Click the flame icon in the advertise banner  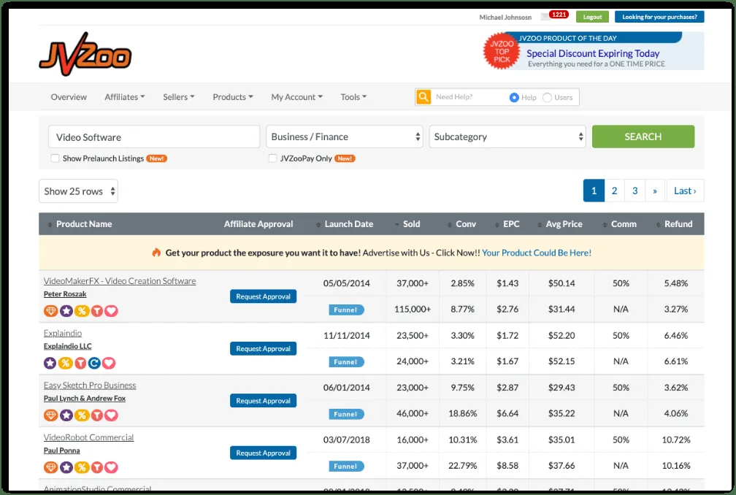click(x=156, y=253)
